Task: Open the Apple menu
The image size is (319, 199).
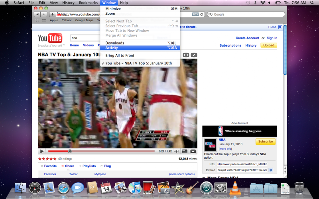Action: point(7,3)
